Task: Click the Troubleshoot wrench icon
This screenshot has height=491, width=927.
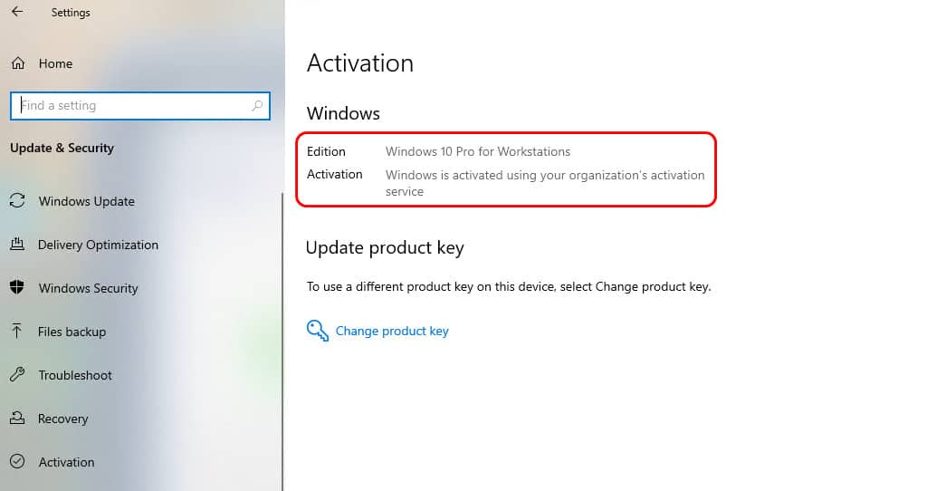Action: [x=17, y=374]
